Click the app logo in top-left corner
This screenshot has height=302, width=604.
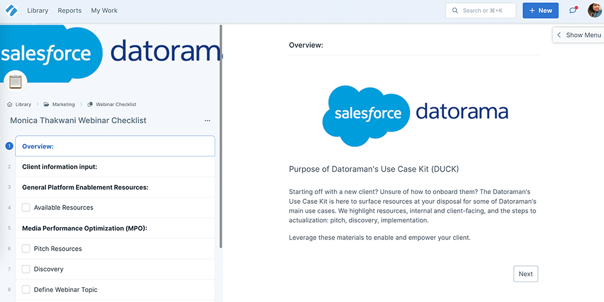point(12,11)
